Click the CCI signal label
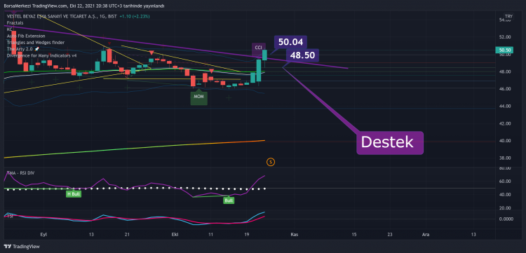The height and width of the screenshot is (253, 526). (x=258, y=48)
